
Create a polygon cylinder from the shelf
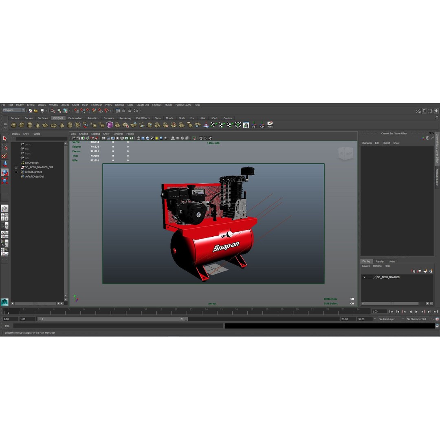point(29,125)
